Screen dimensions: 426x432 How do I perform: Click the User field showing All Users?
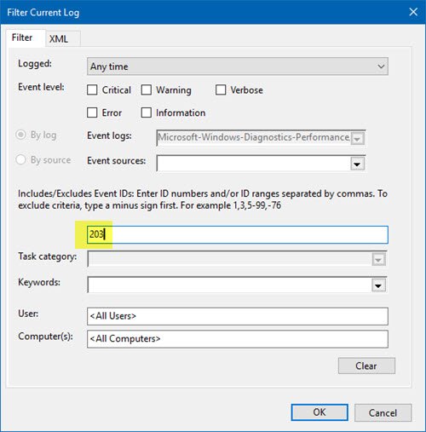(x=238, y=316)
